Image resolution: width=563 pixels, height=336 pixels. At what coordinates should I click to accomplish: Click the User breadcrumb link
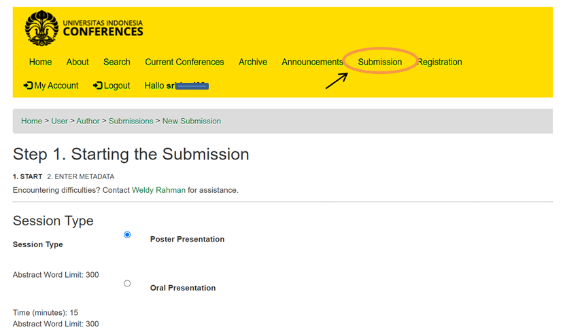[x=60, y=121]
